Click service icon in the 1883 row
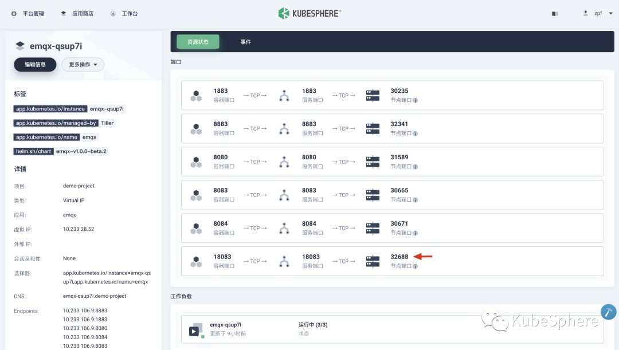619x350 pixels. point(284,96)
